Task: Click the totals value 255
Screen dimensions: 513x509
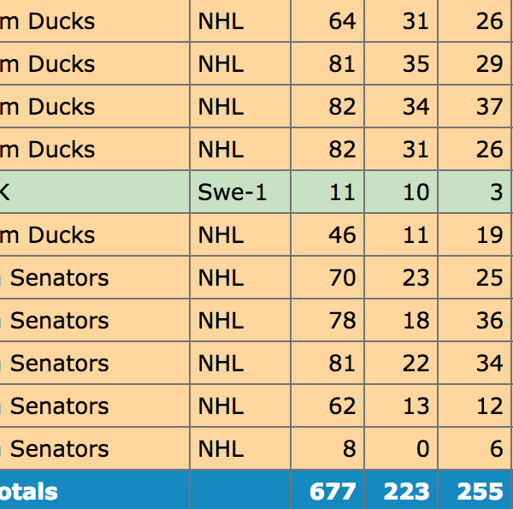Action: pyautogui.click(x=480, y=491)
